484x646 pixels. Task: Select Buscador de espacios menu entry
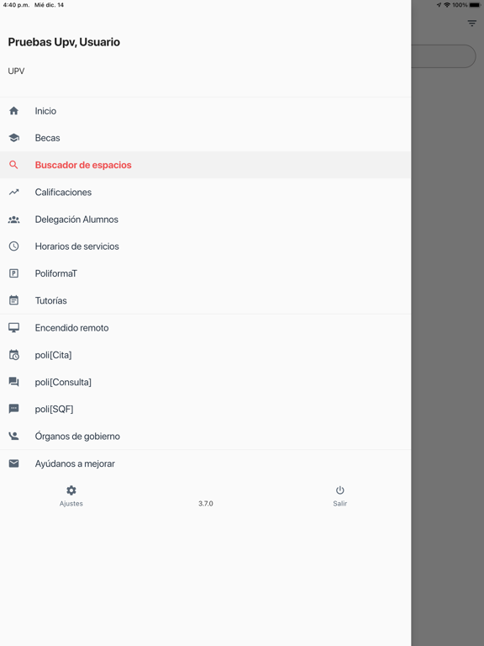[x=205, y=165]
